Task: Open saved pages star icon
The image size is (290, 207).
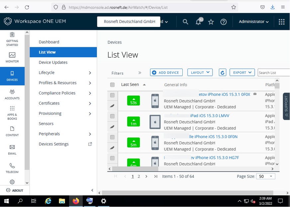Action: 211,22
